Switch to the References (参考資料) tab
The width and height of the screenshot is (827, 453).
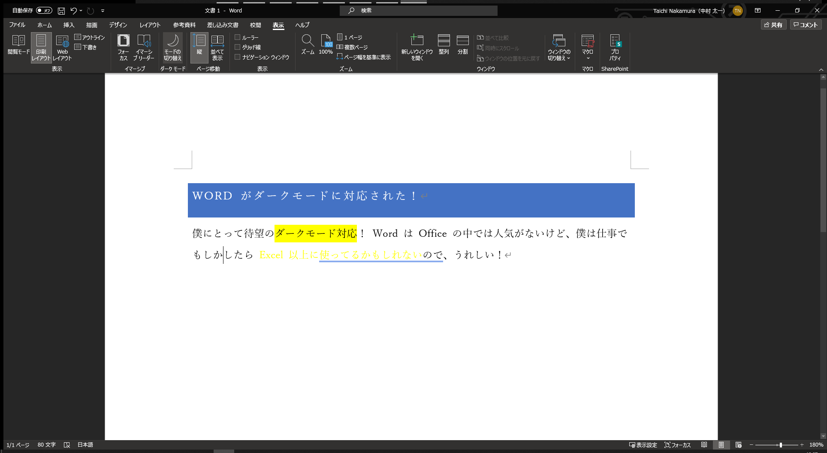tap(184, 25)
